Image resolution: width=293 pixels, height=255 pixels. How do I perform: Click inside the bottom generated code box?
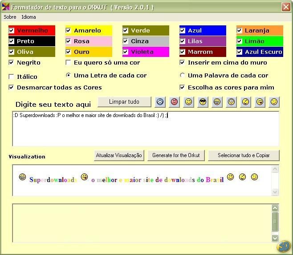point(142,223)
